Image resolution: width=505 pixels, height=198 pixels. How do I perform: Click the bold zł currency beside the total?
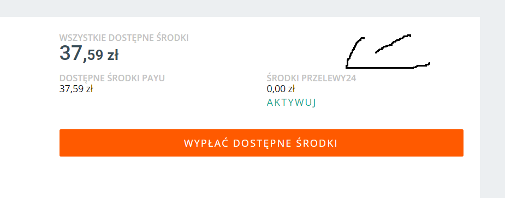pos(112,56)
